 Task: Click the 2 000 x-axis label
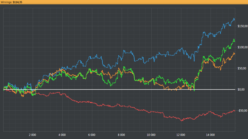point(33,135)
